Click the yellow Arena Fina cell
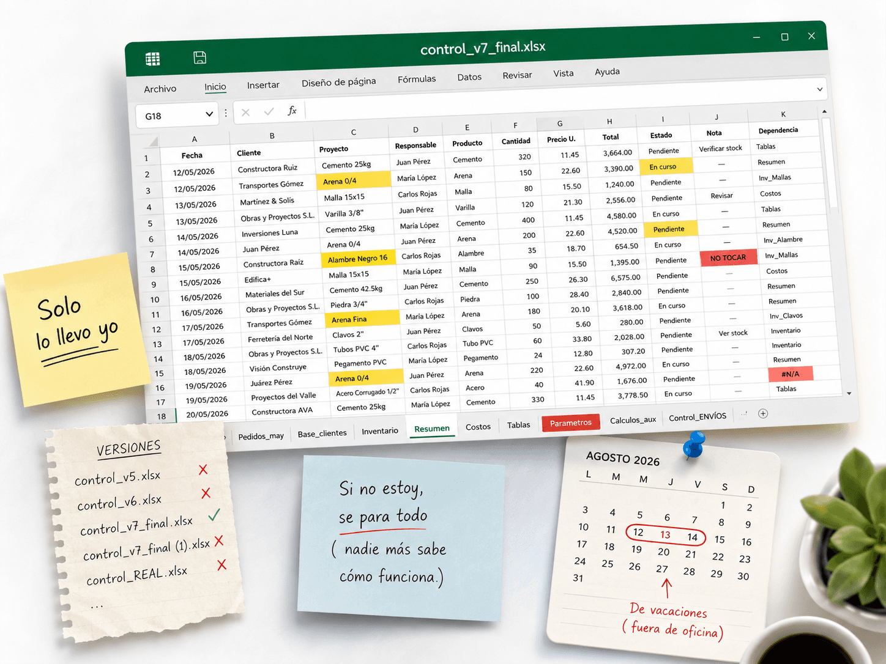The image size is (886, 664). [362, 319]
